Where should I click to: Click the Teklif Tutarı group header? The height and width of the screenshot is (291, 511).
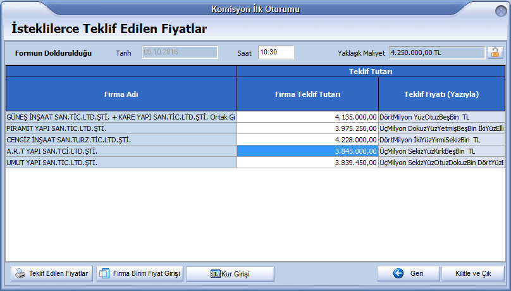click(x=371, y=71)
